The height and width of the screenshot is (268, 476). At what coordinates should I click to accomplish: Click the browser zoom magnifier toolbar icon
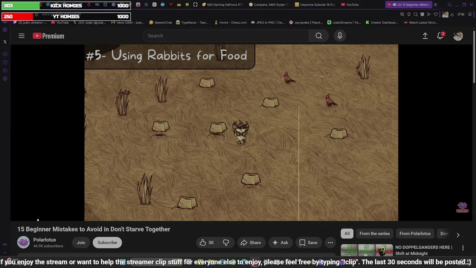(402, 14)
